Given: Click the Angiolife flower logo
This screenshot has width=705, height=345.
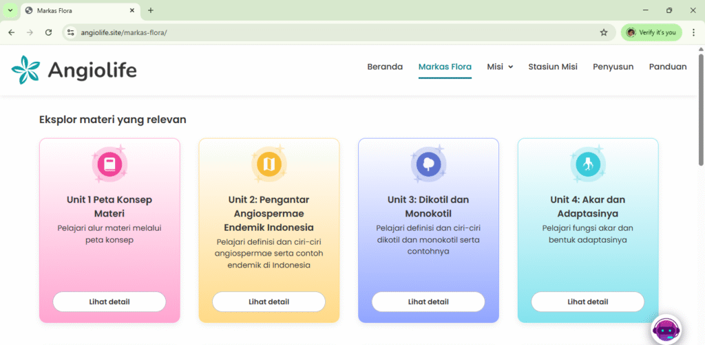Looking at the screenshot, I should coord(25,70).
